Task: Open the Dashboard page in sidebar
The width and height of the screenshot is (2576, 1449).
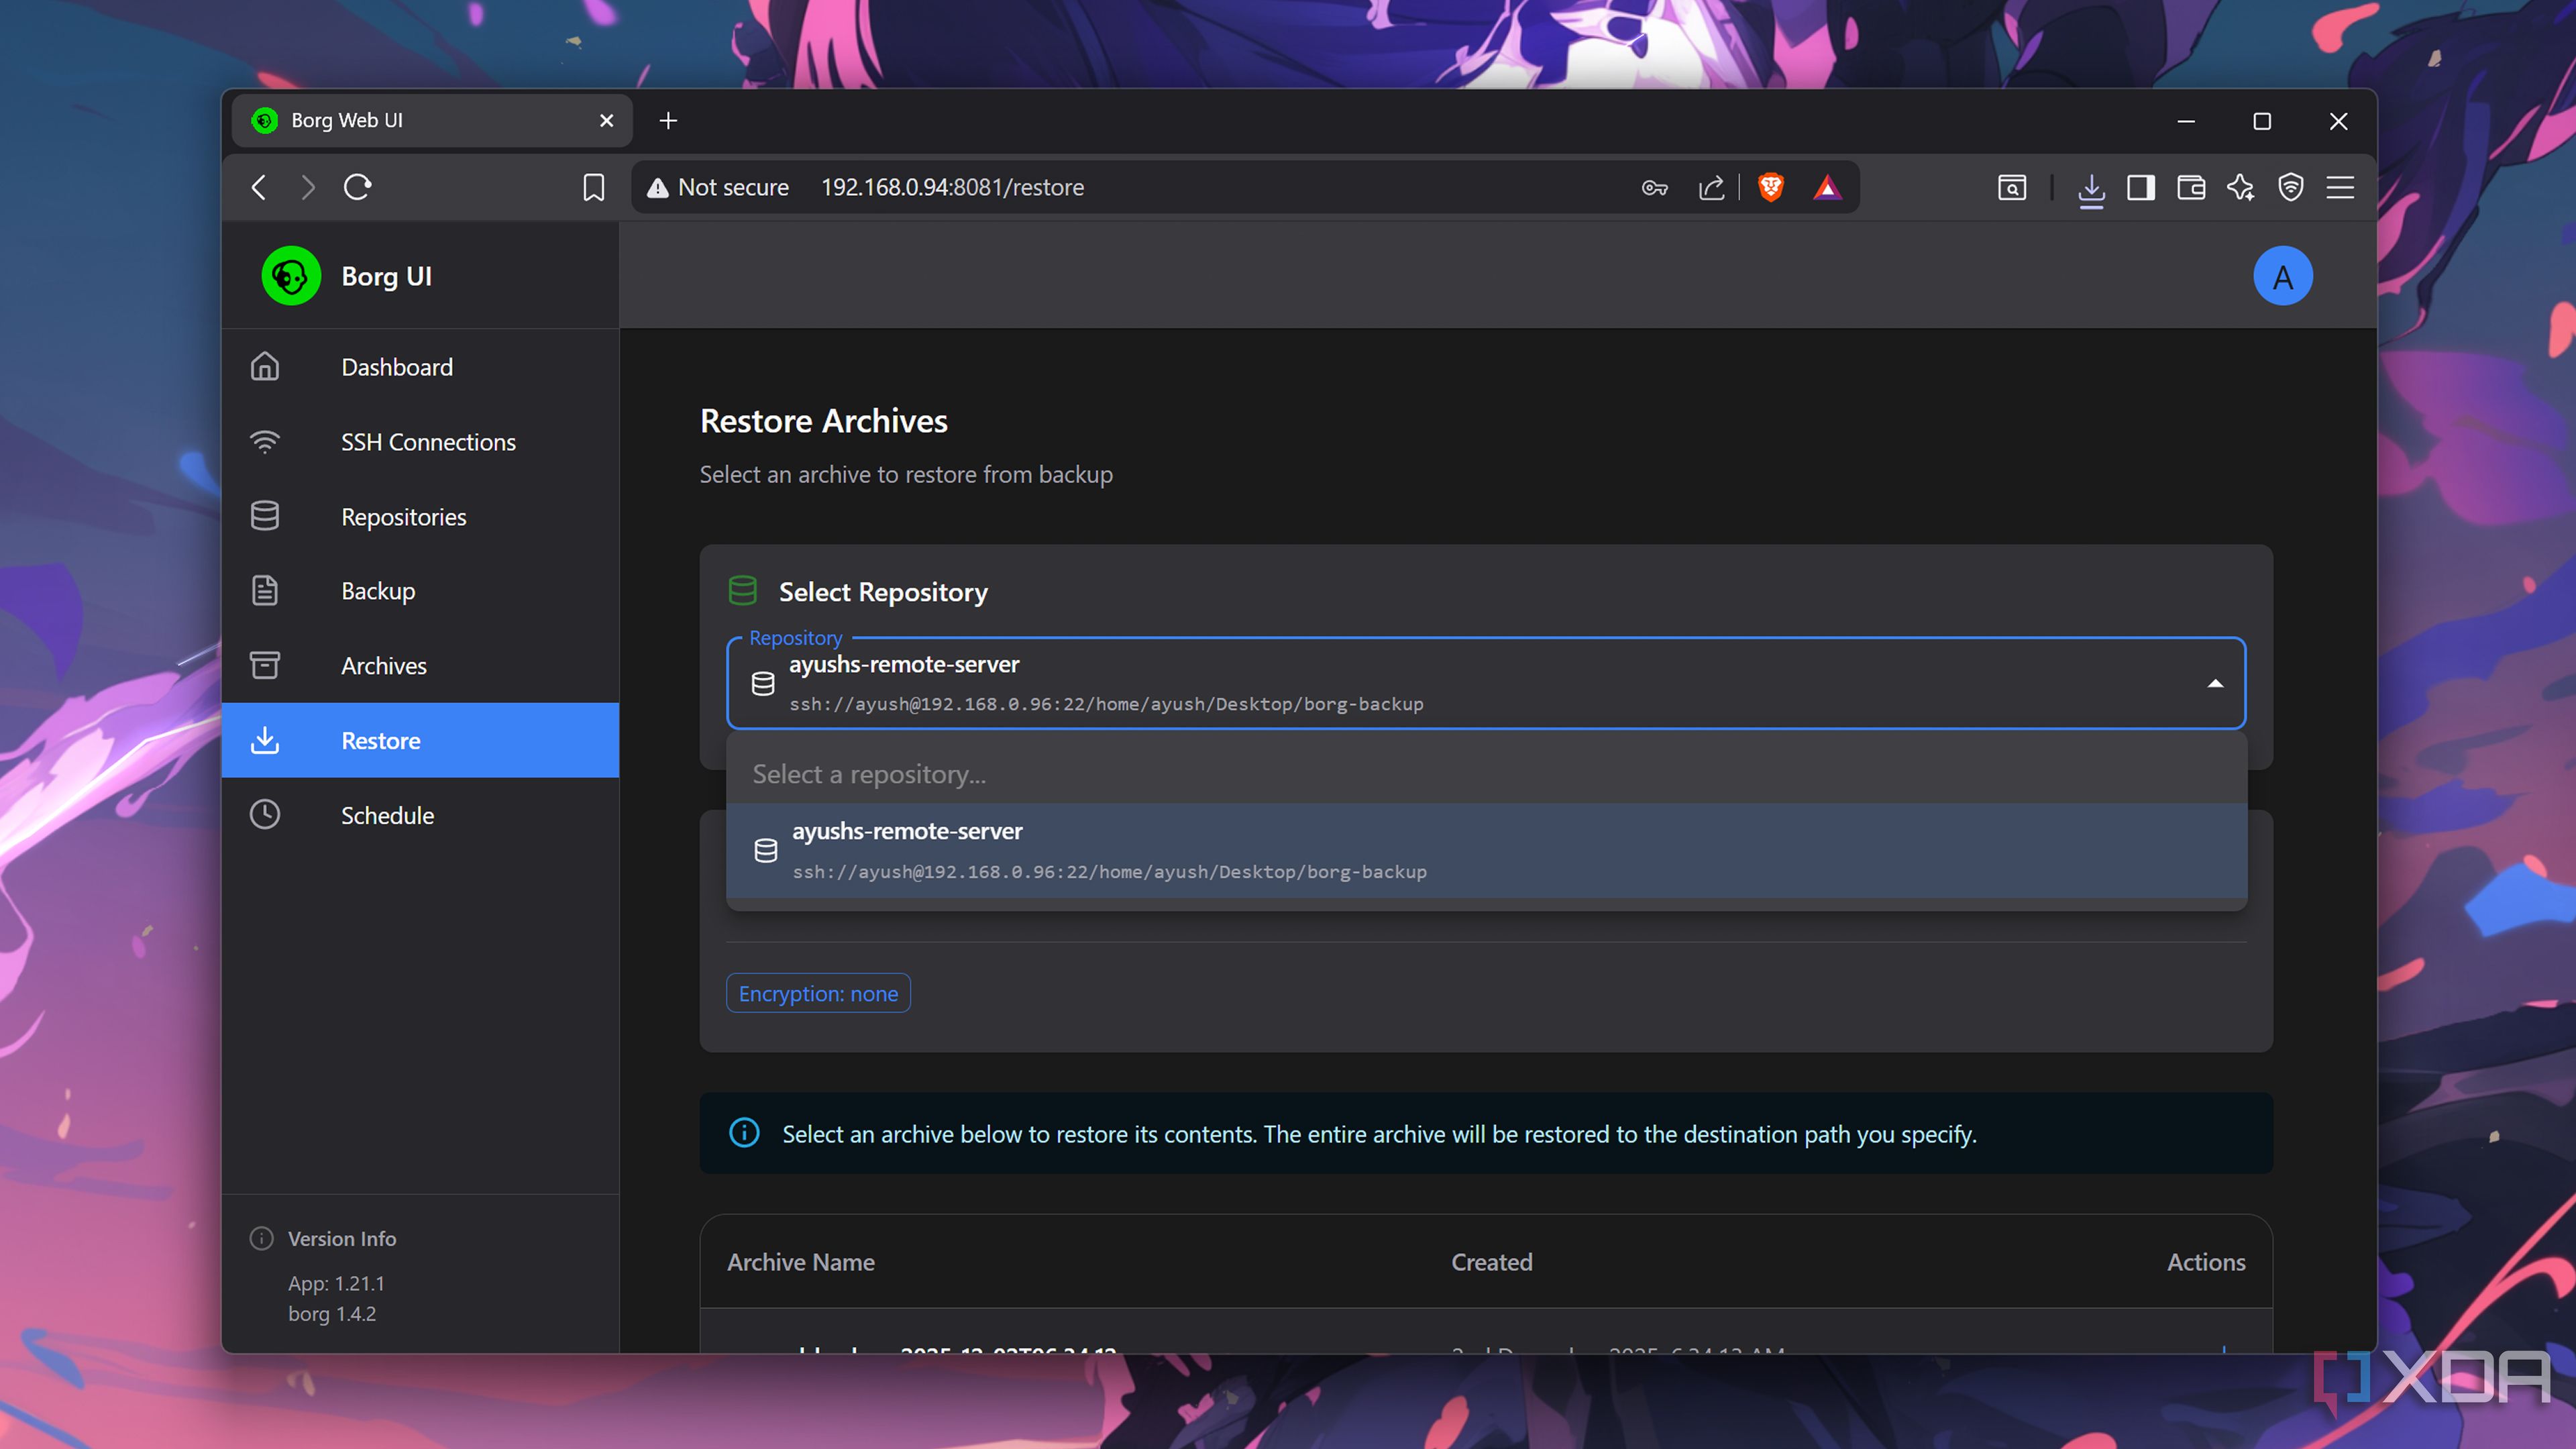Action: coord(420,367)
